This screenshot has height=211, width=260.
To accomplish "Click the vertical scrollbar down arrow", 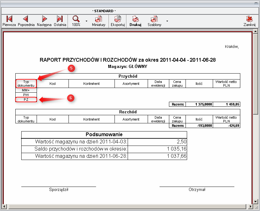I will point(256,201).
